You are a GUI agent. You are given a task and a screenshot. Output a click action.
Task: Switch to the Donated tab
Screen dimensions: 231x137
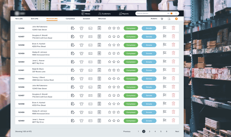tap(87, 19)
